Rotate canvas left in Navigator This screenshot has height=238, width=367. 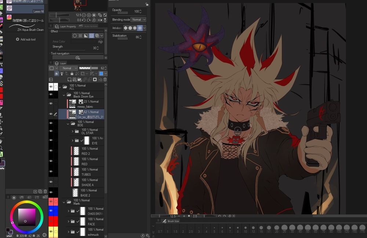tap(84, 20)
